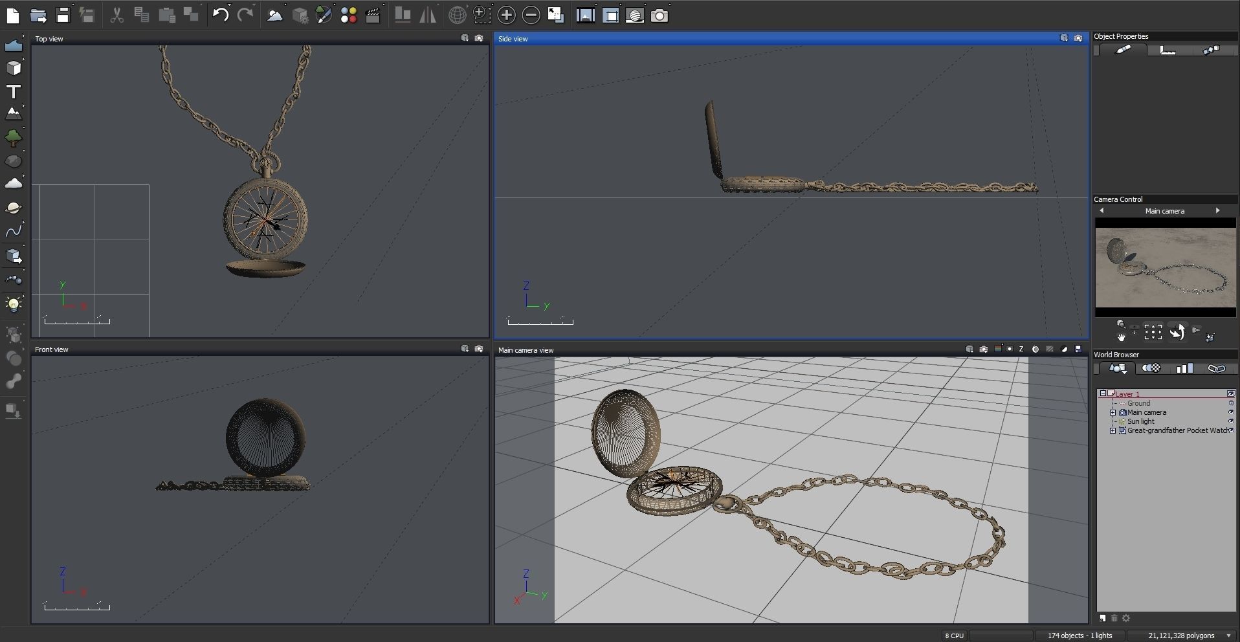The height and width of the screenshot is (642, 1240).
Task: Toggle the Ground lock icon
Action: coord(1231,403)
